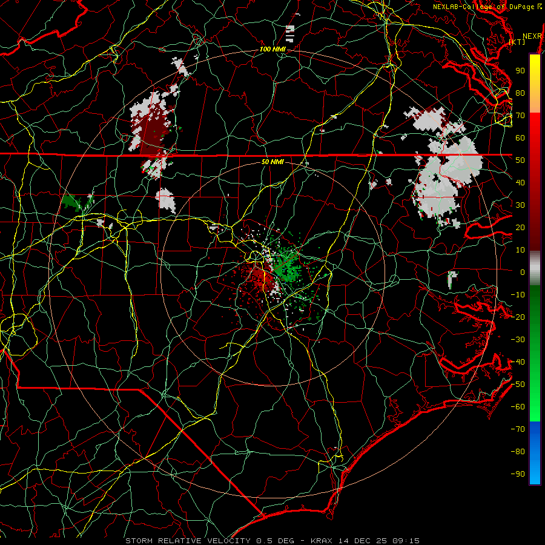Click the 100 NMI range ring label
The width and height of the screenshot is (545, 545).
pos(272,50)
